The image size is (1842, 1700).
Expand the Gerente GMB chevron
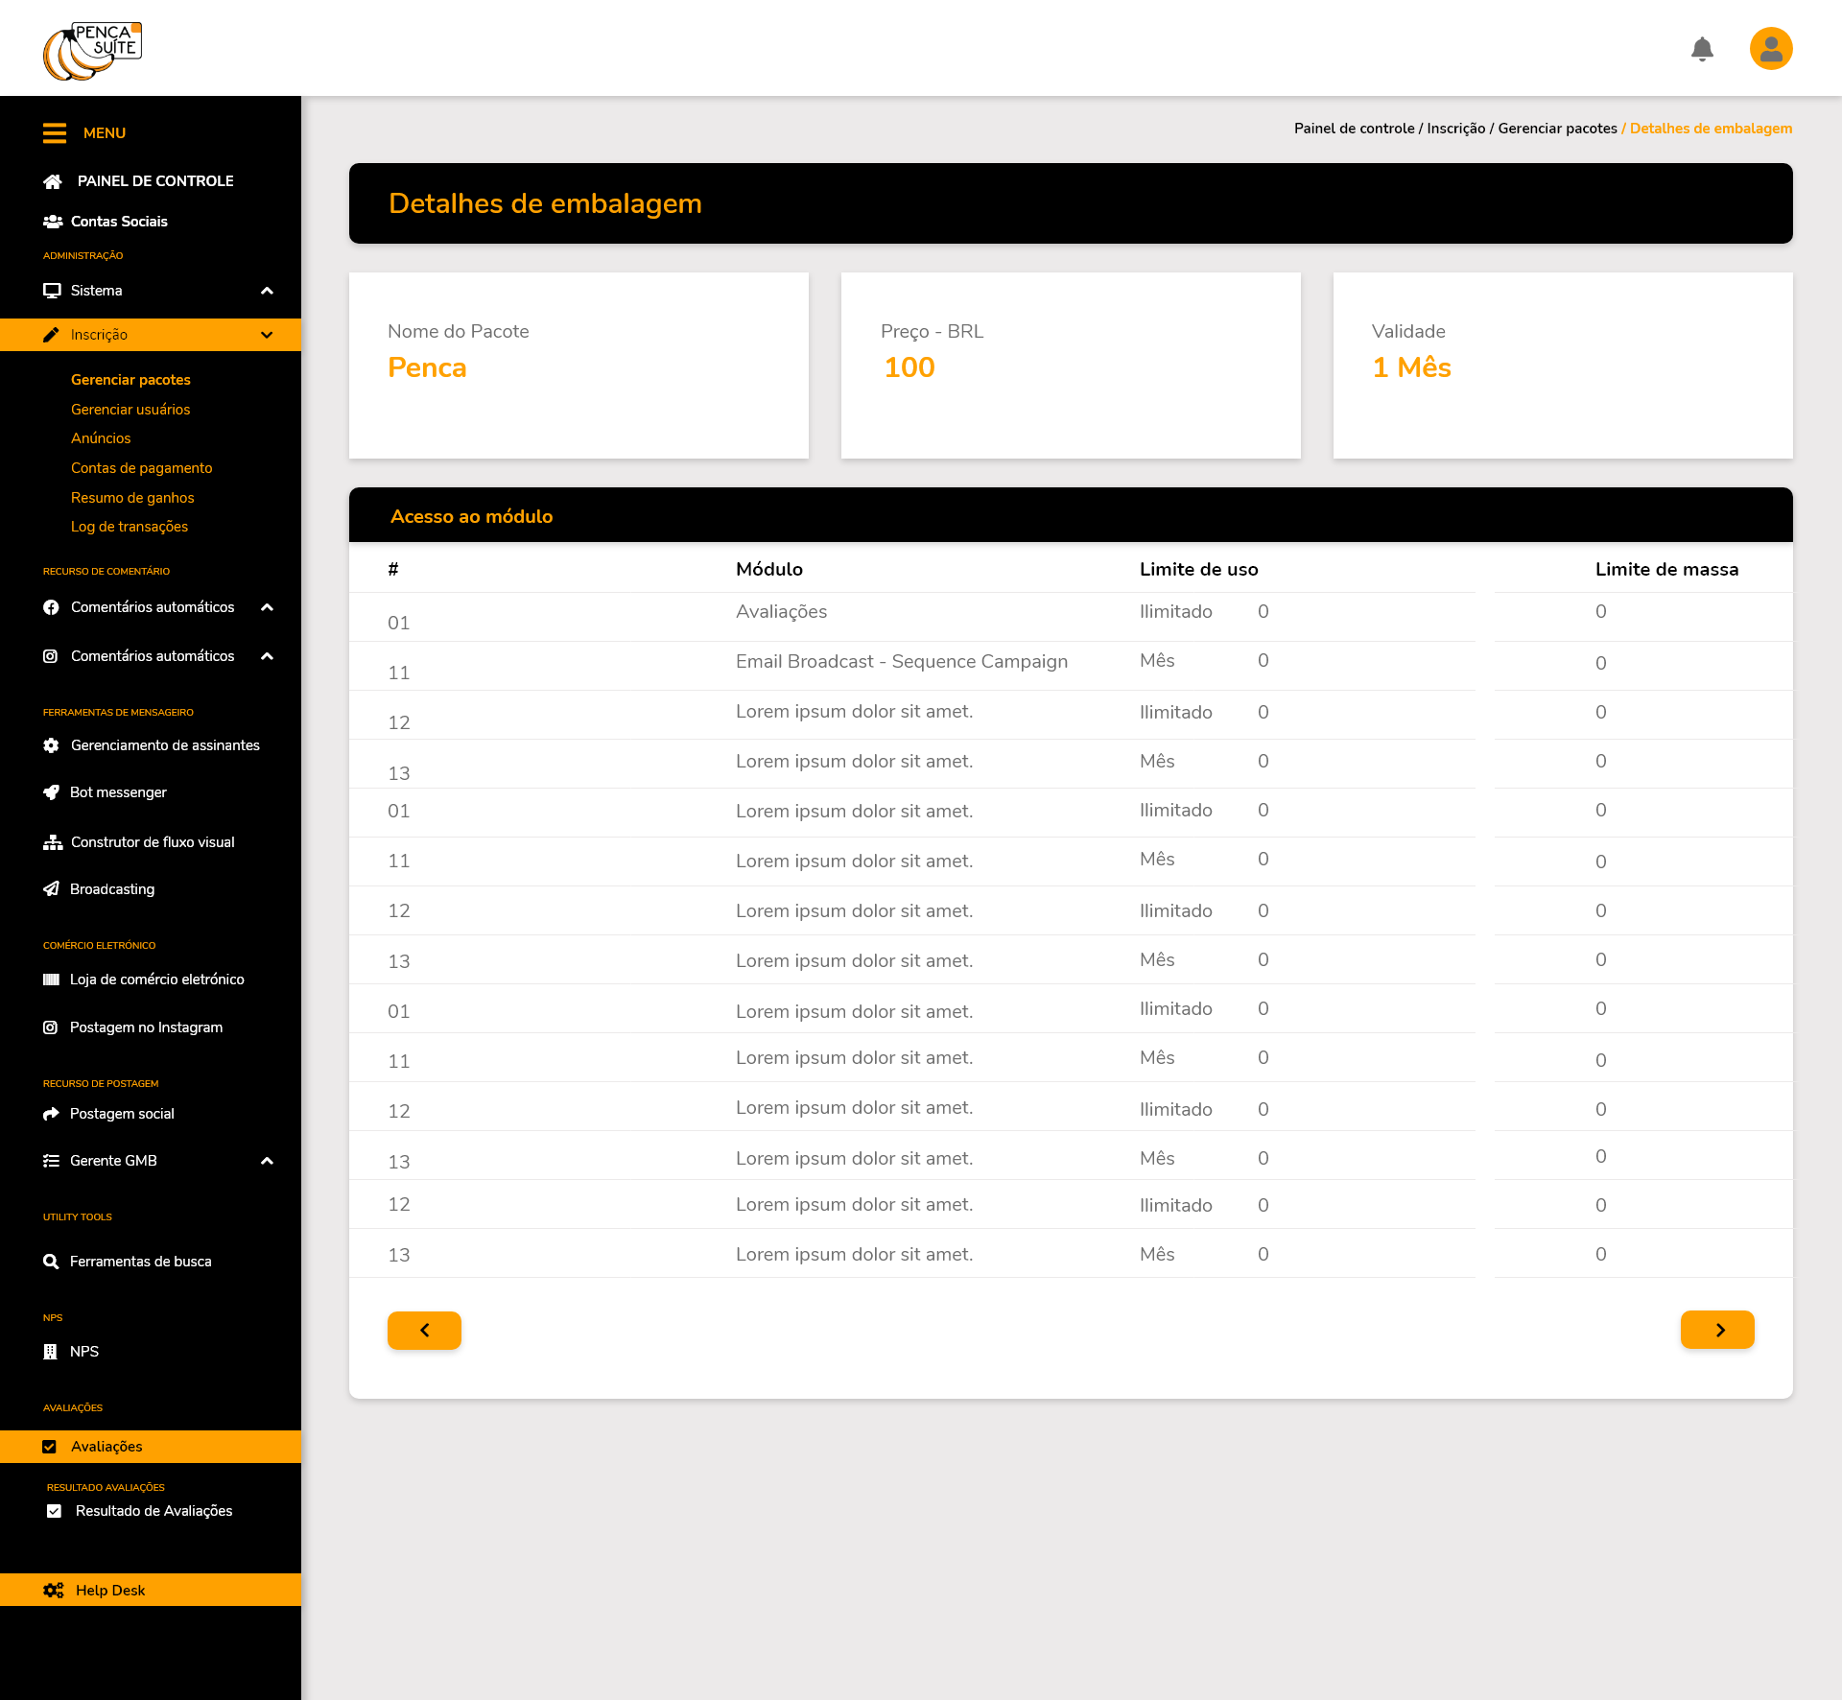[268, 1161]
